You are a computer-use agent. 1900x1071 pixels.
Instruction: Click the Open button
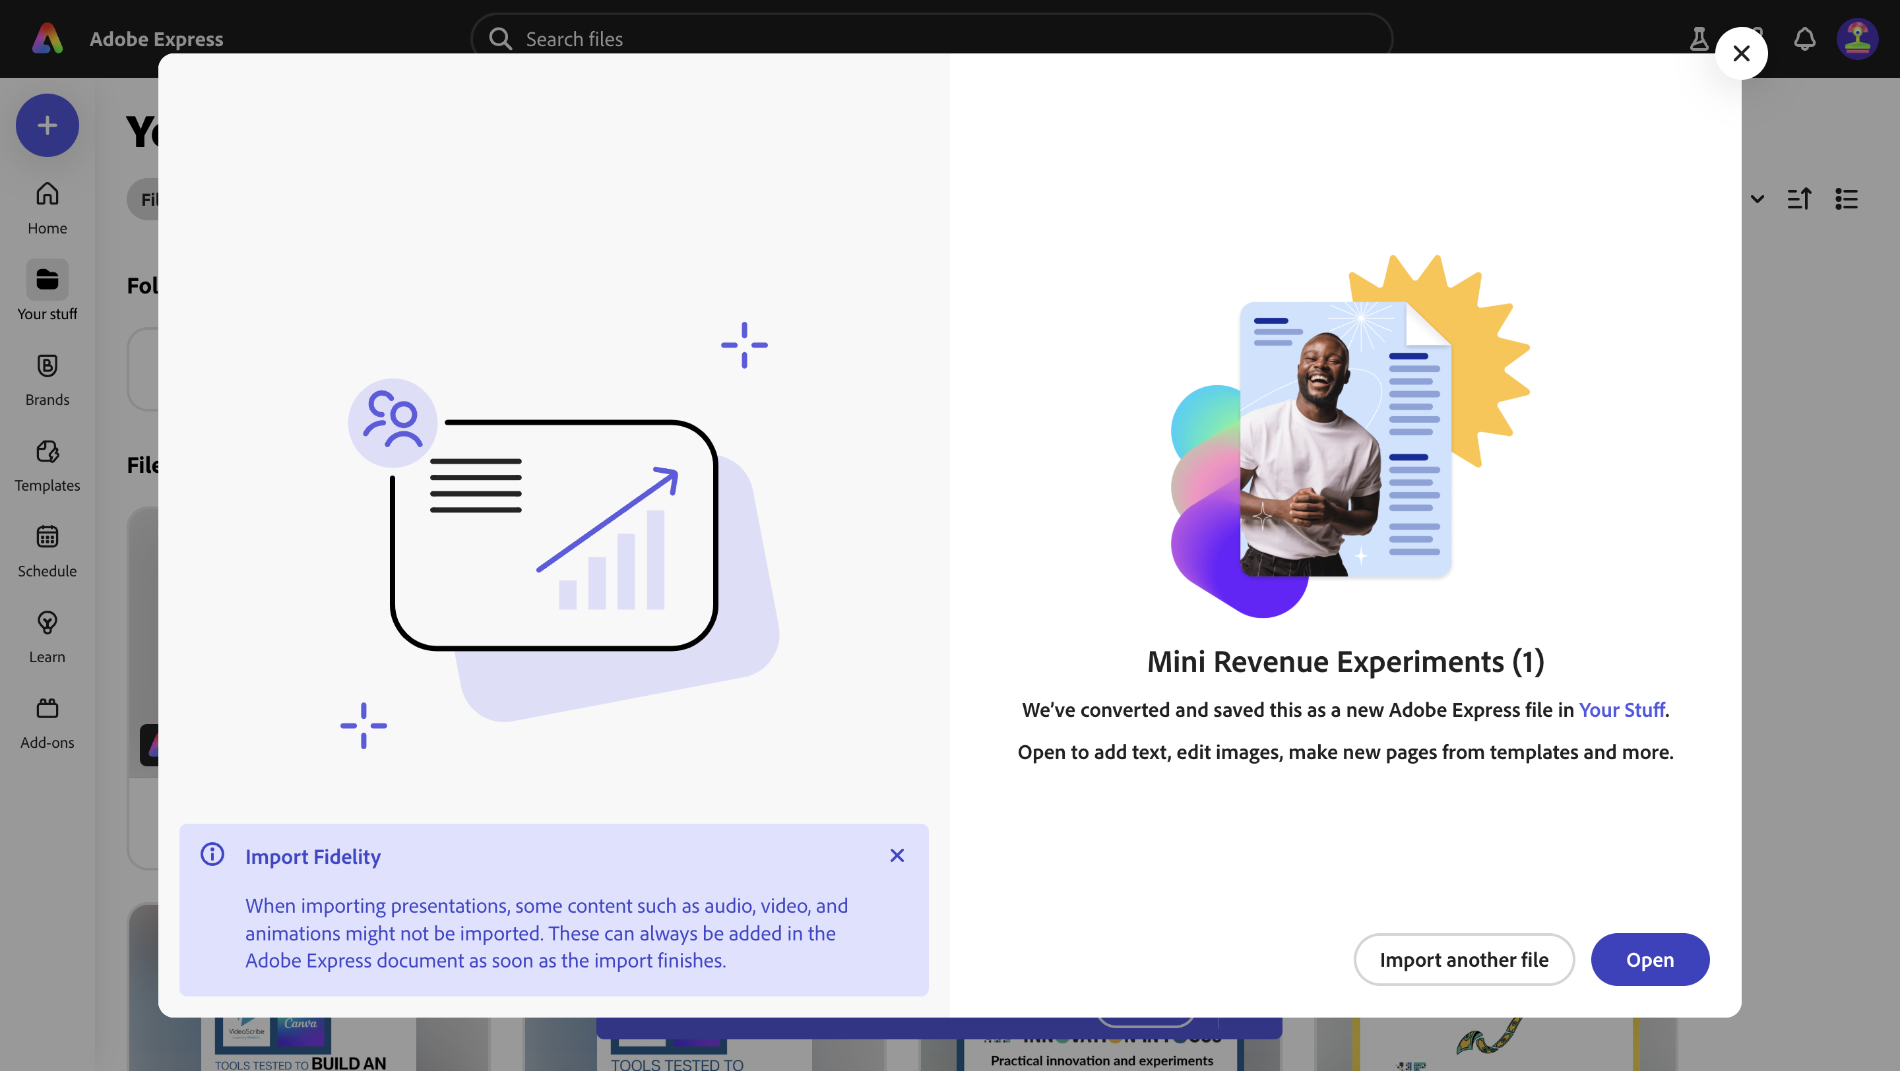[x=1649, y=959]
